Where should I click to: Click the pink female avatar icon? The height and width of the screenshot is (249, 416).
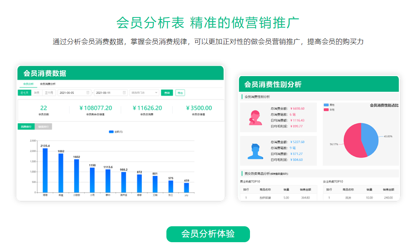pyautogui.click(x=255, y=117)
